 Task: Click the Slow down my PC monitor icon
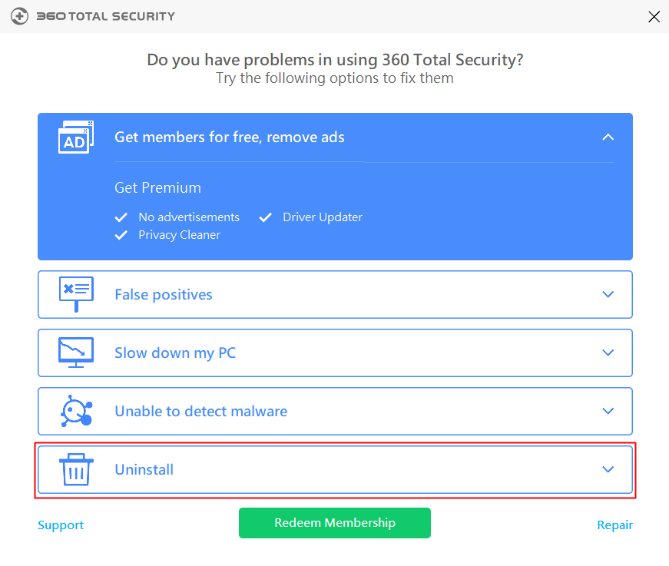click(x=76, y=353)
